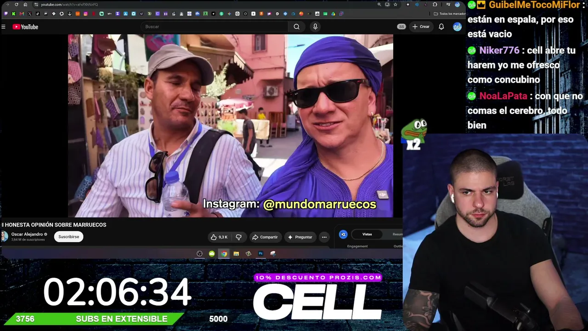The width and height of the screenshot is (588, 331).
Task: Click the 2,64 M de suscriptores text
Action: [28, 240]
